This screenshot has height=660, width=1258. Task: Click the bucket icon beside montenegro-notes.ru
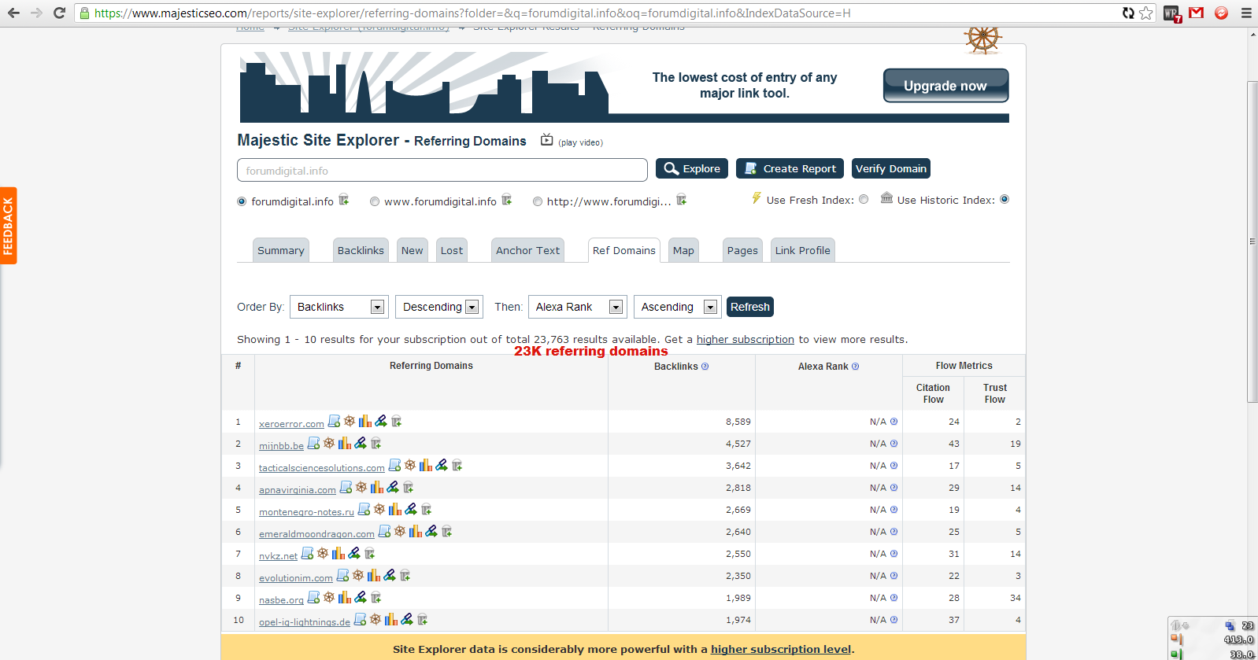pyautogui.click(x=427, y=510)
